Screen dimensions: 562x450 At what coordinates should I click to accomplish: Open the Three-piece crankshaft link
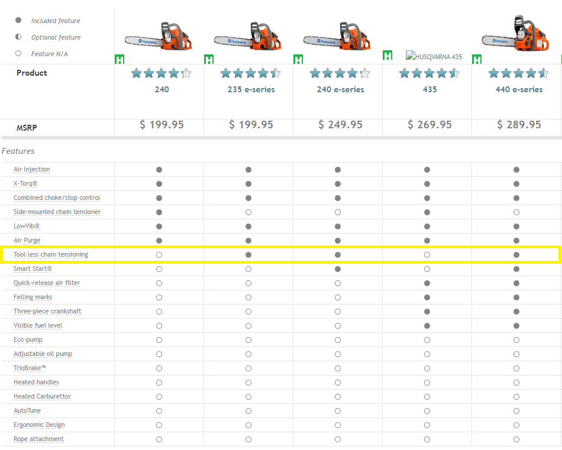coord(47,312)
